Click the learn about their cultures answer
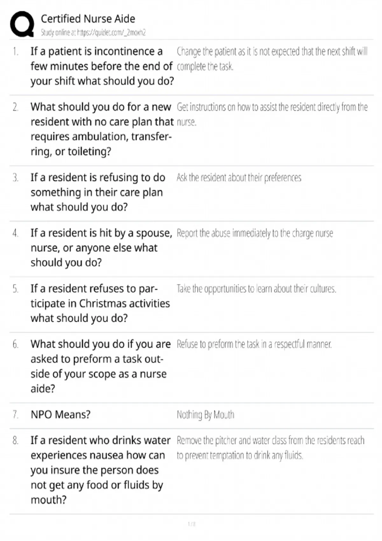Image resolution: width=382 pixels, height=541 pixels. pos(256,289)
